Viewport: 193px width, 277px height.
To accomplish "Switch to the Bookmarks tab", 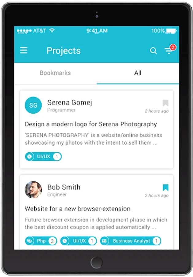I will 55,73.
